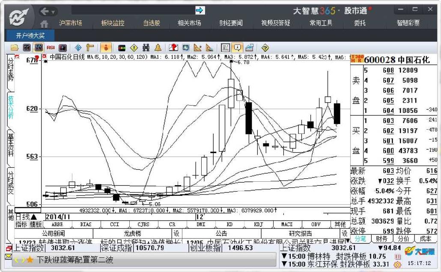This screenshot has height=272, width=441.
Task: Click the blue monitor wave icon
Action: (185, 48)
